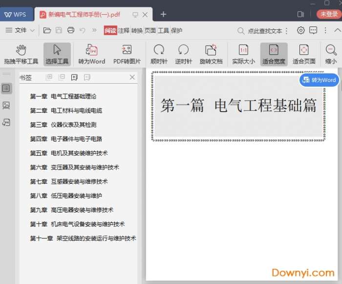The image size is (342, 284).
Task: Undo the last action
Action: (83, 30)
